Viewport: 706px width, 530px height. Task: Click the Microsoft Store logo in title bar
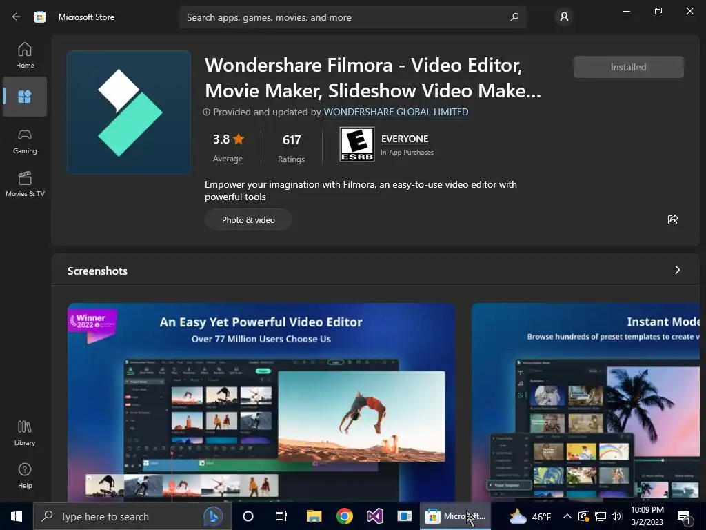(x=39, y=17)
